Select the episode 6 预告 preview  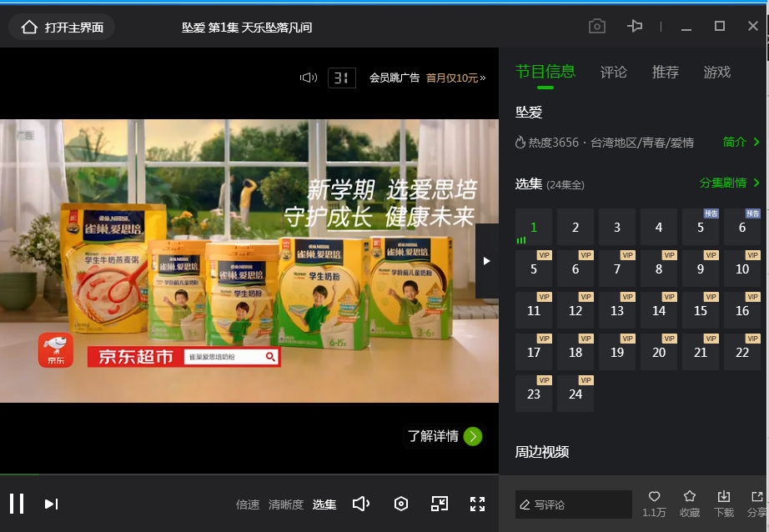[742, 227]
